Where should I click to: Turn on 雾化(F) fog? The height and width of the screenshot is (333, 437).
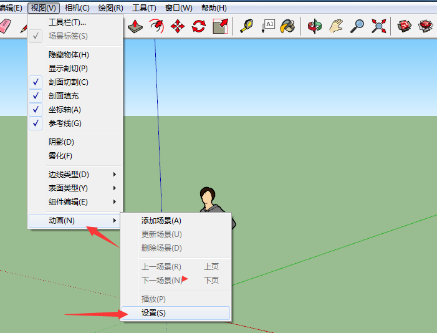(x=75, y=156)
